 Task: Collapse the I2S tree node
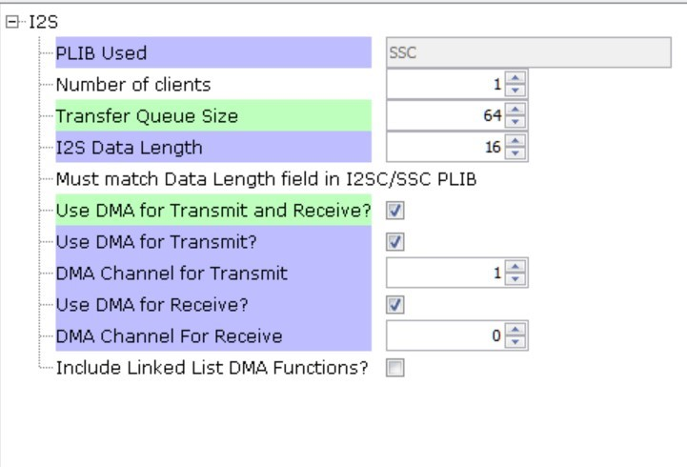(12, 22)
